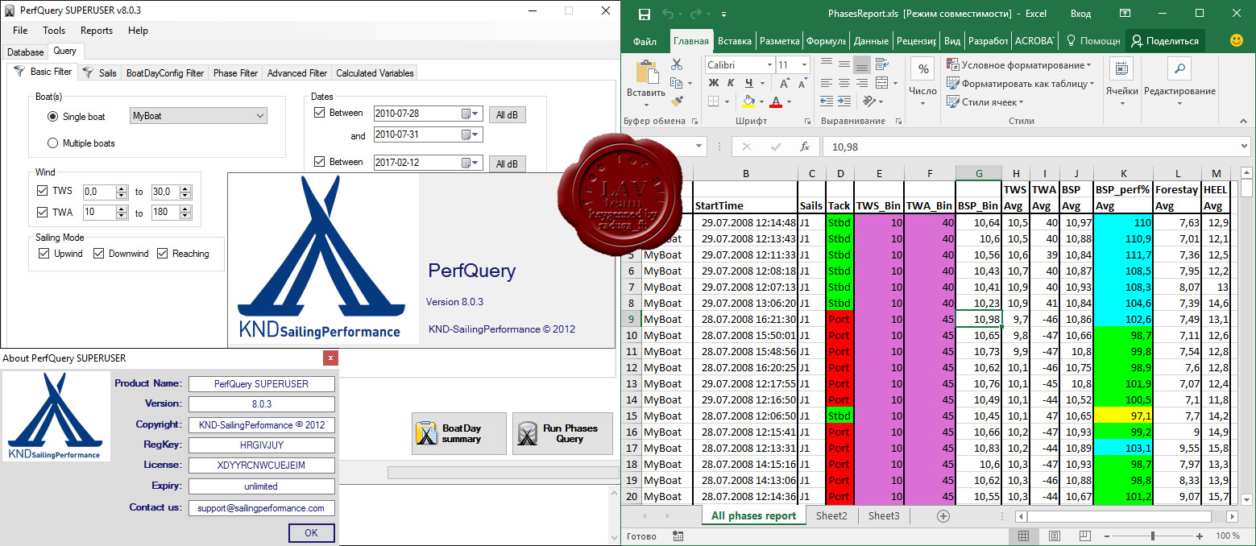The width and height of the screenshot is (1256, 546).
Task: Activate the Format Painter brush in Excel
Action: (677, 101)
